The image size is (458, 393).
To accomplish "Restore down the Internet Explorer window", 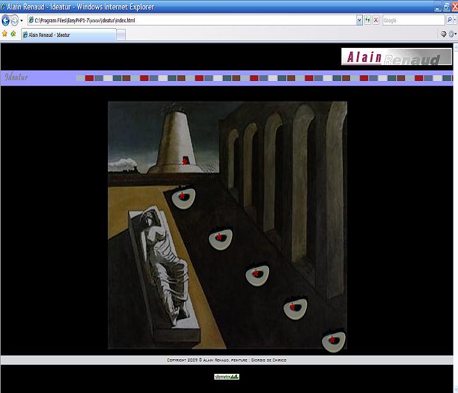I will (x=447, y=7).
